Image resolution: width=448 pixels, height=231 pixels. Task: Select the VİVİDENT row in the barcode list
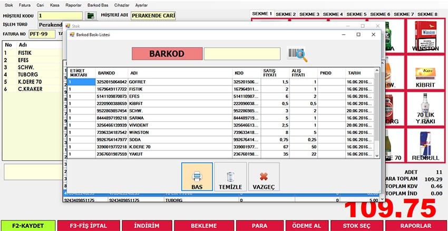coord(221,125)
